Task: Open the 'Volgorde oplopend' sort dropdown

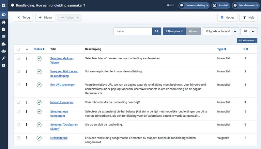Action: pos(221,31)
